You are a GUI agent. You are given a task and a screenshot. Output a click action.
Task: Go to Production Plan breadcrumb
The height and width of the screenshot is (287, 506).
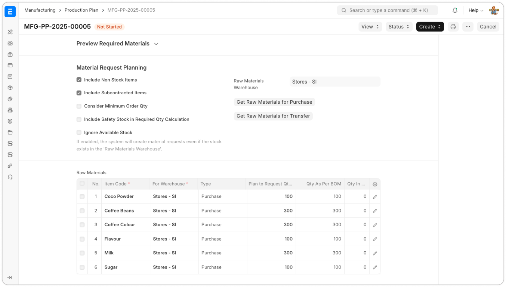[81, 10]
